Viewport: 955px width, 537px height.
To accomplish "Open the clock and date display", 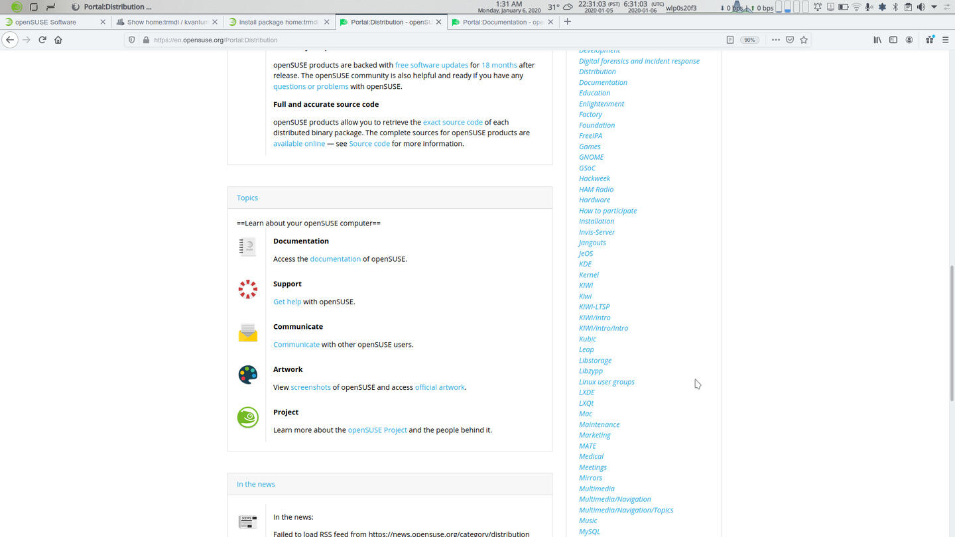I will pos(509,7).
